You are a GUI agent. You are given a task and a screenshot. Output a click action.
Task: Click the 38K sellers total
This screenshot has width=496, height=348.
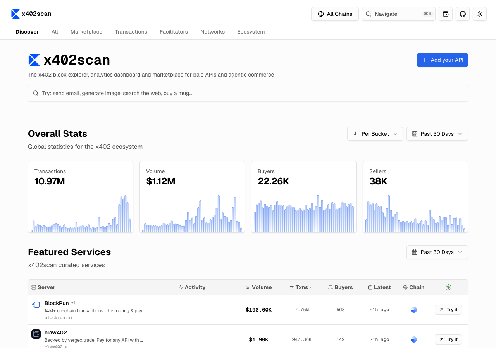[378, 181]
